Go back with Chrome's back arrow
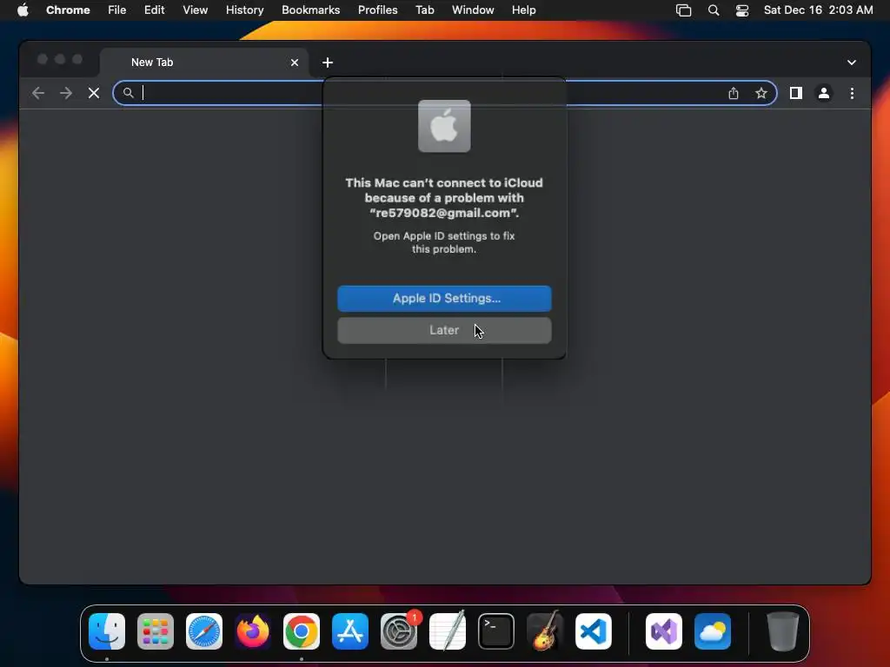The height and width of the screenshot is (667, 890). (38, 93)
